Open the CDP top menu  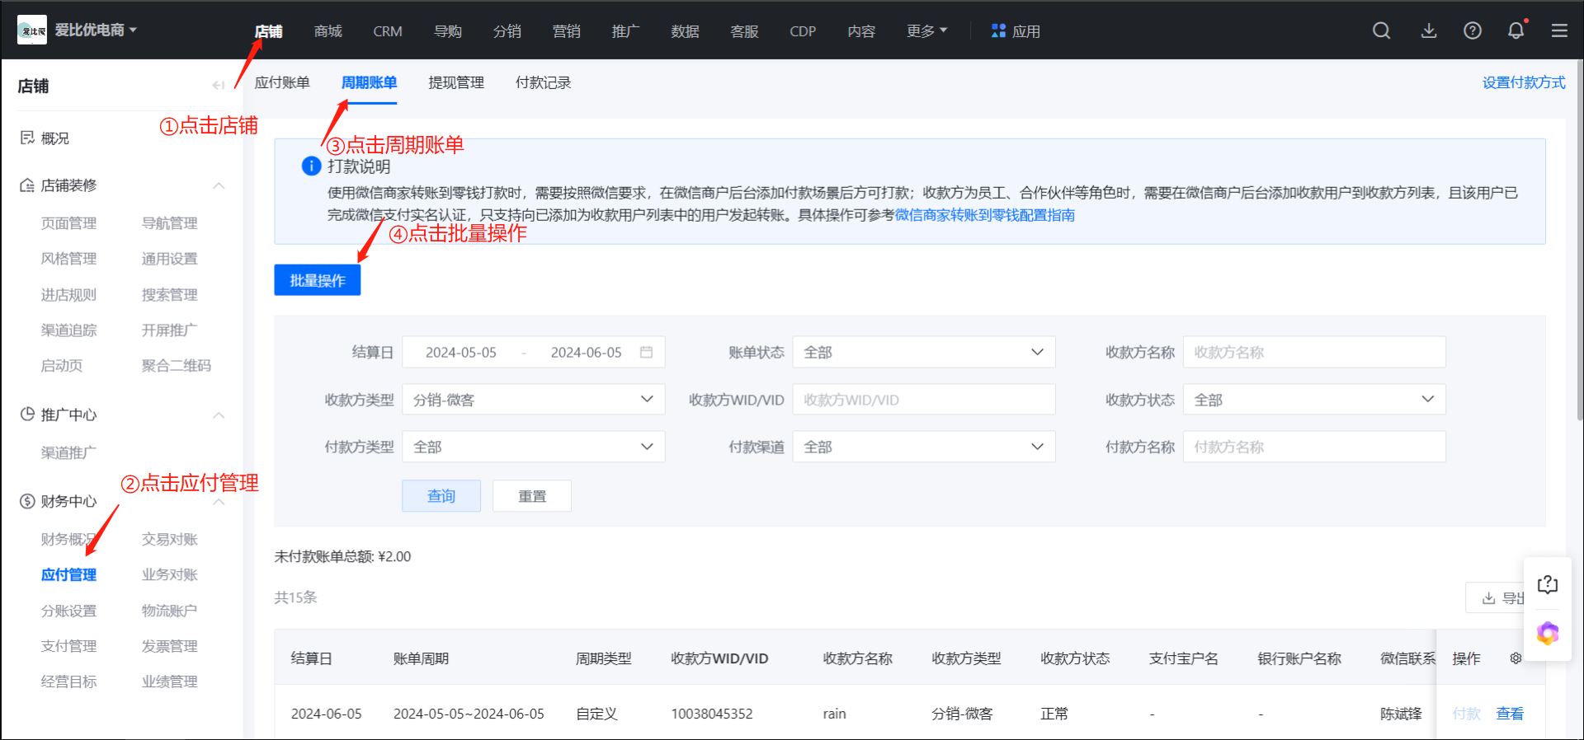(x=803, y=31)
